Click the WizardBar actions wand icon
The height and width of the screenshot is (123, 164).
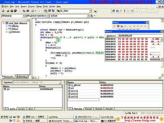pos(91,16)
